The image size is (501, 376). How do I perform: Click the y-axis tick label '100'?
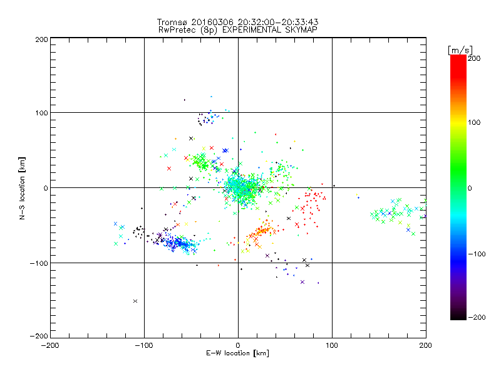[x=41, y=113]
